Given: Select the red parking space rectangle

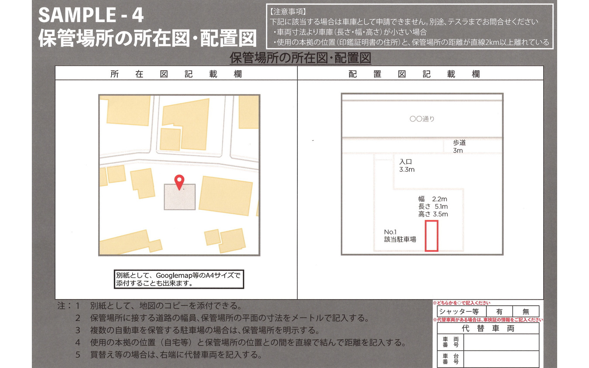Looking at the screenshot, I should [431, 236].
